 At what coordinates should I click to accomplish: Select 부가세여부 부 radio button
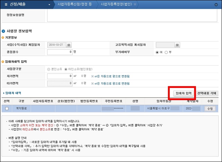point(166,52)
